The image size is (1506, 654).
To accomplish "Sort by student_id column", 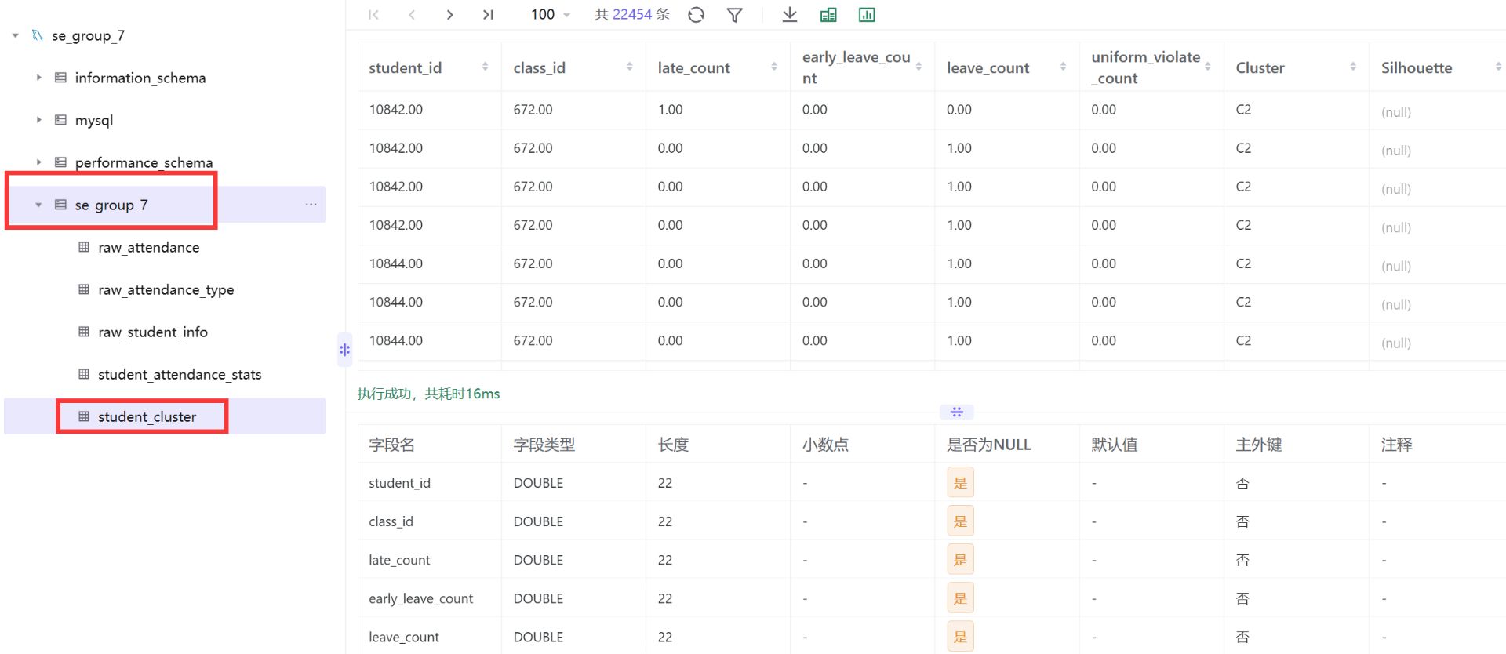I will [x=485, y=67].
